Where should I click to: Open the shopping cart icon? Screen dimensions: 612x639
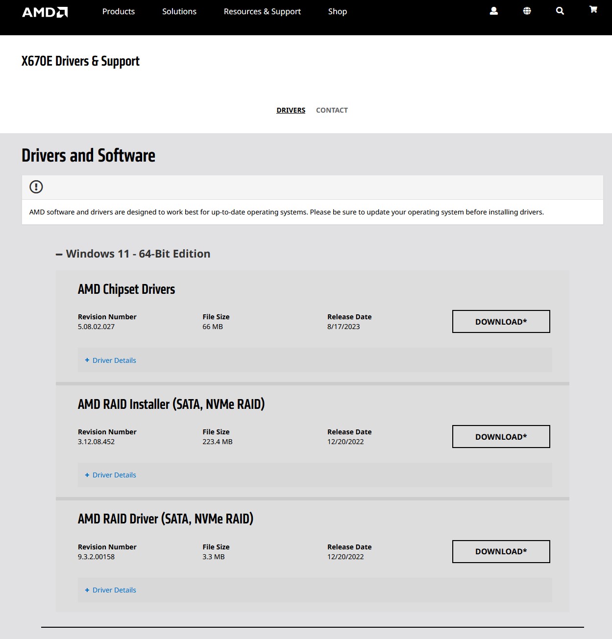tap(593, 9)
